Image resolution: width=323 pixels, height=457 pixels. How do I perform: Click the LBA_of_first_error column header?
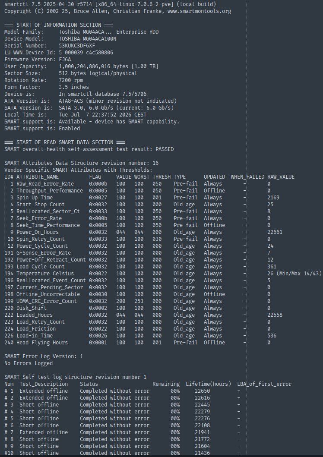264,384
